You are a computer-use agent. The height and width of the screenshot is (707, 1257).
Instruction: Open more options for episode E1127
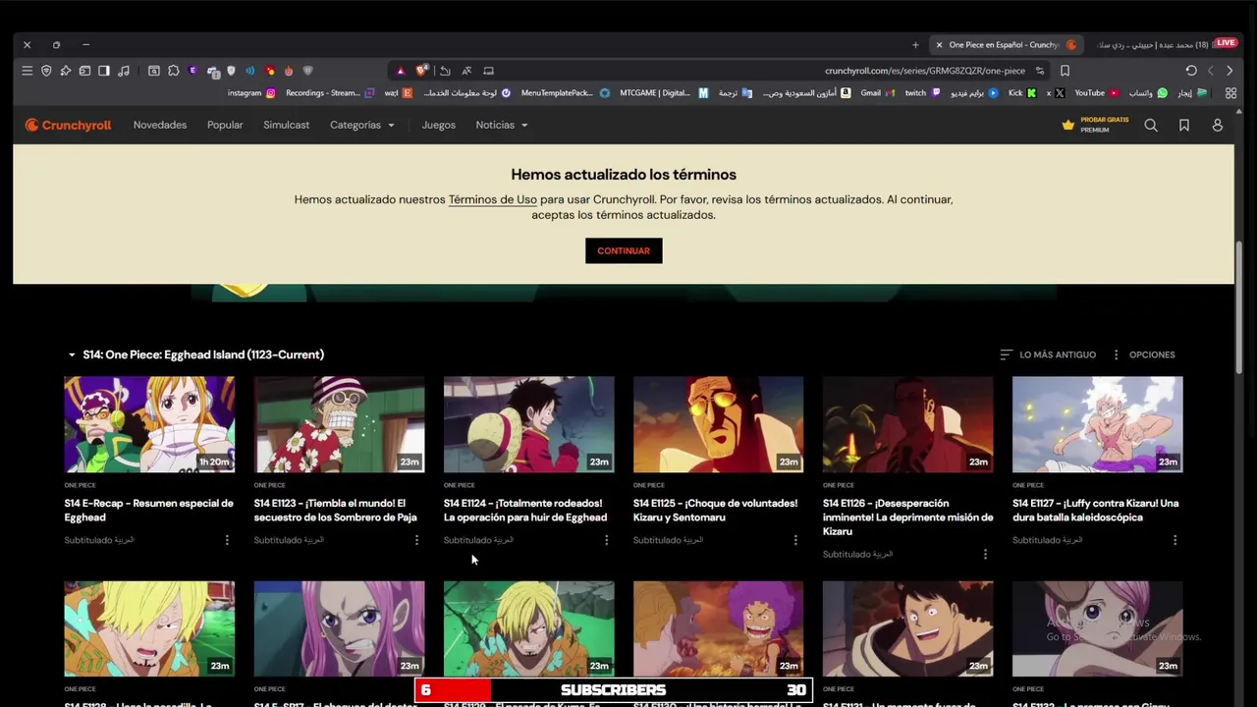1175,540
